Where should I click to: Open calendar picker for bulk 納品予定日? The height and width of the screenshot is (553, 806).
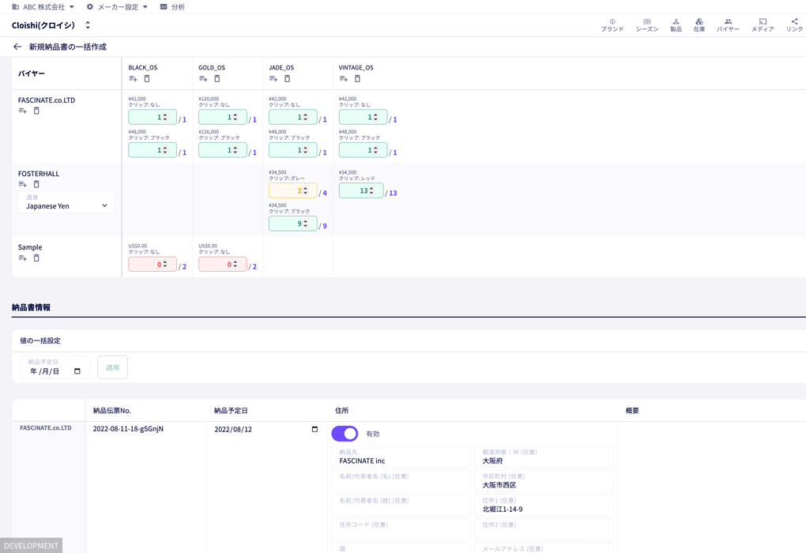click(x=77, y=371)
